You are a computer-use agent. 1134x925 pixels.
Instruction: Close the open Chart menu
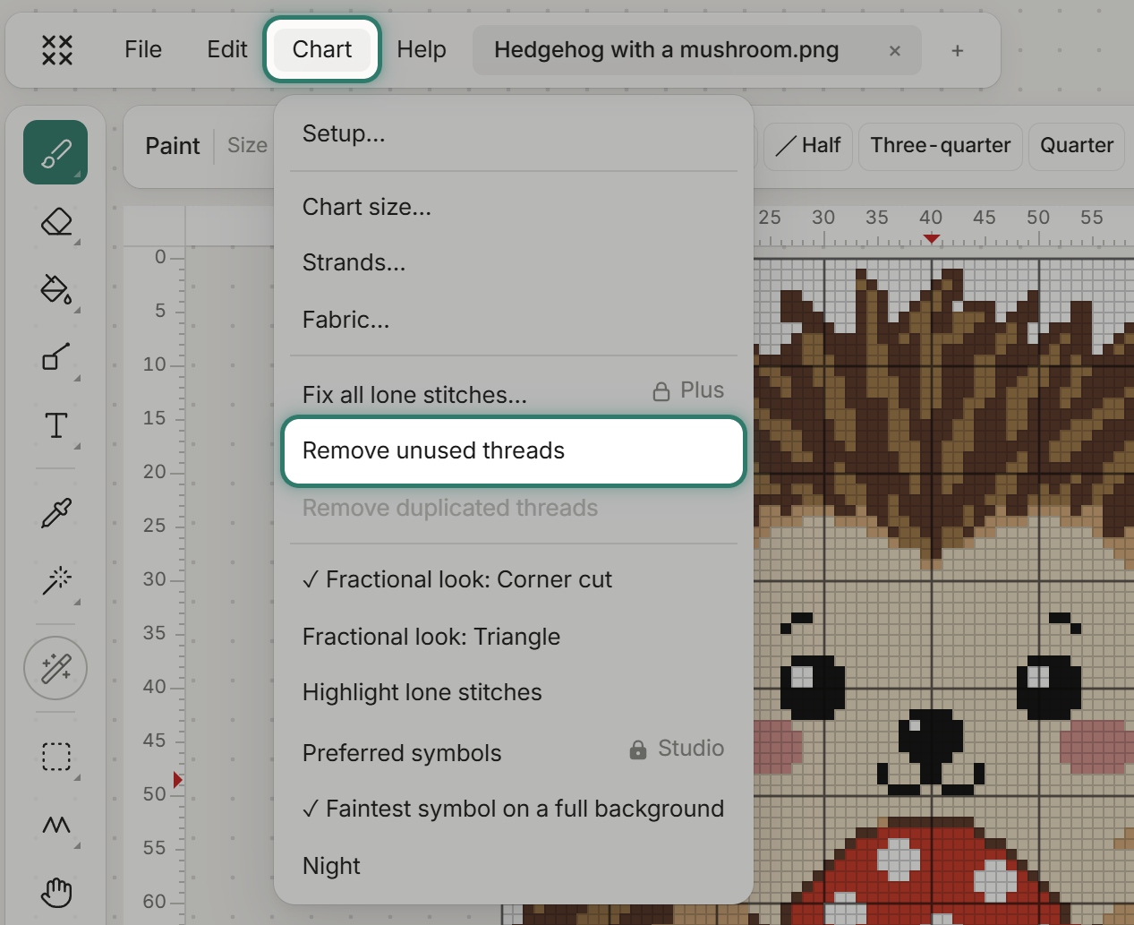click(x=322, y=49)
